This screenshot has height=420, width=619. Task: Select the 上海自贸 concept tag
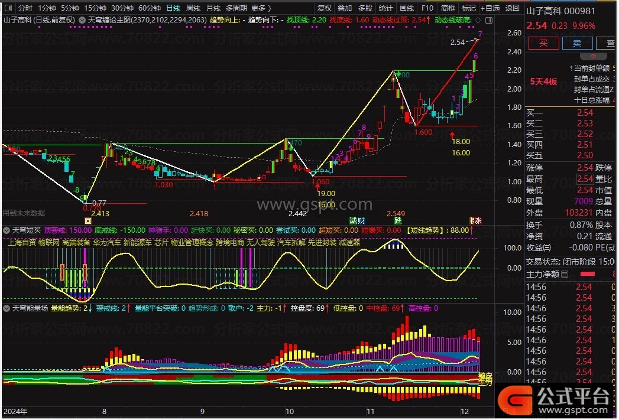tap(22, 243)
